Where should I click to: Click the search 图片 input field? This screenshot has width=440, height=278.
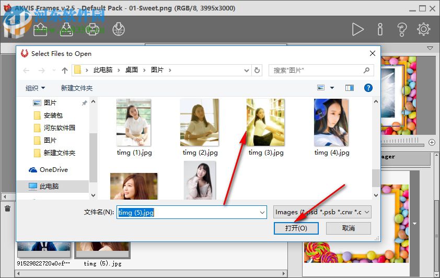(316, 70)
